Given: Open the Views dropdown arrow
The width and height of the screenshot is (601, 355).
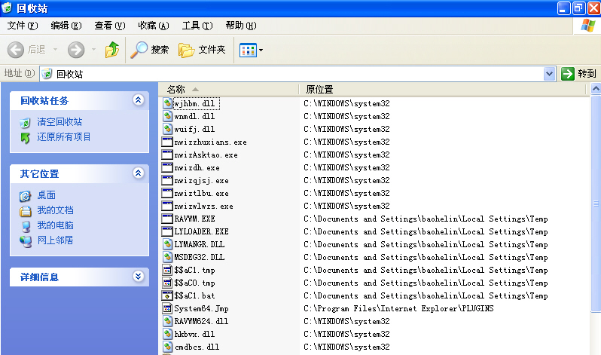Looking at the screenshot, I should 261,50.
